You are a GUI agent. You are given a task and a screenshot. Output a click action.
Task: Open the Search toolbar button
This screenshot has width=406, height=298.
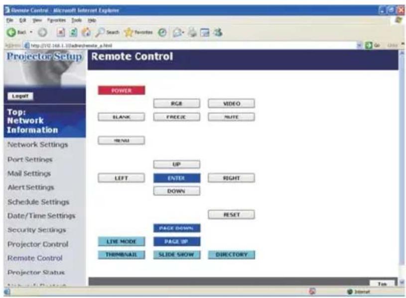pyautogui.click(x=108, y=32)
